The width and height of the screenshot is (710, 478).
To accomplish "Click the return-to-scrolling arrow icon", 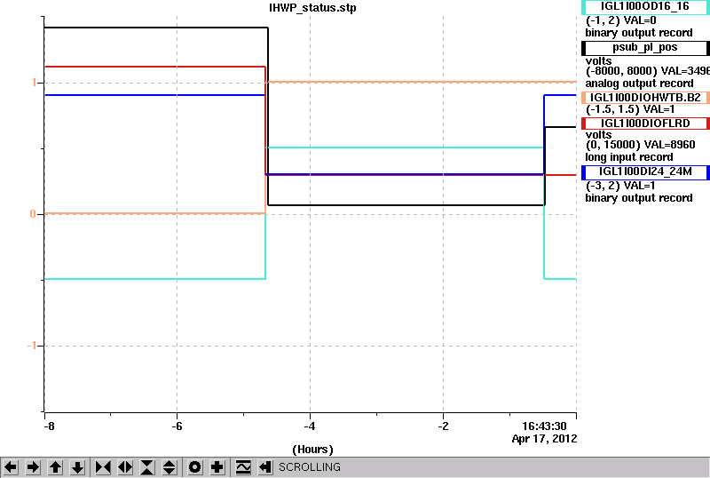I will (265, 467).
